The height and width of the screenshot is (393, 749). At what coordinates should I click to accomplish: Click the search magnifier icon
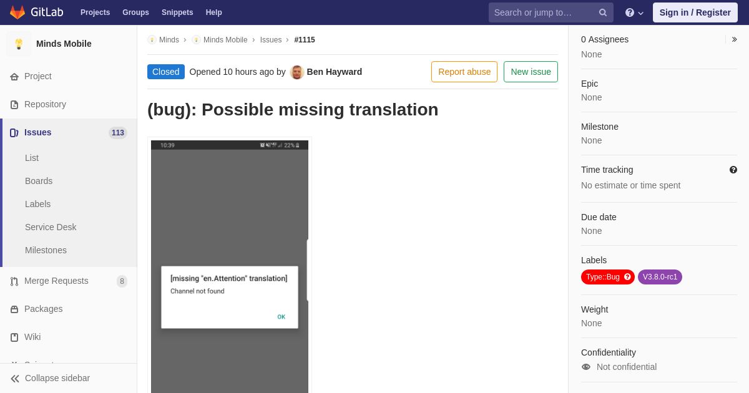[x=603, y=12]
